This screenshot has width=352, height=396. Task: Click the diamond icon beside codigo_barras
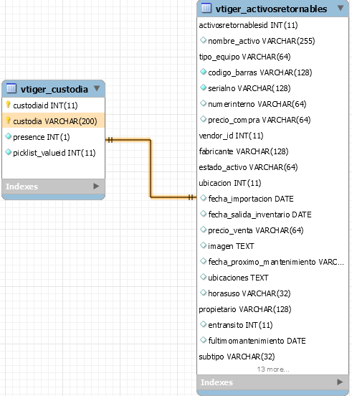tap(203, 72)
